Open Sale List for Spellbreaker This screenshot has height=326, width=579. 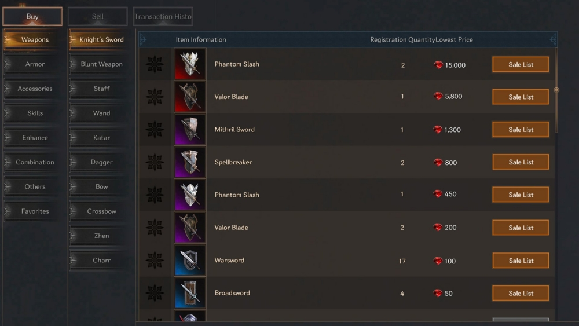521,162
